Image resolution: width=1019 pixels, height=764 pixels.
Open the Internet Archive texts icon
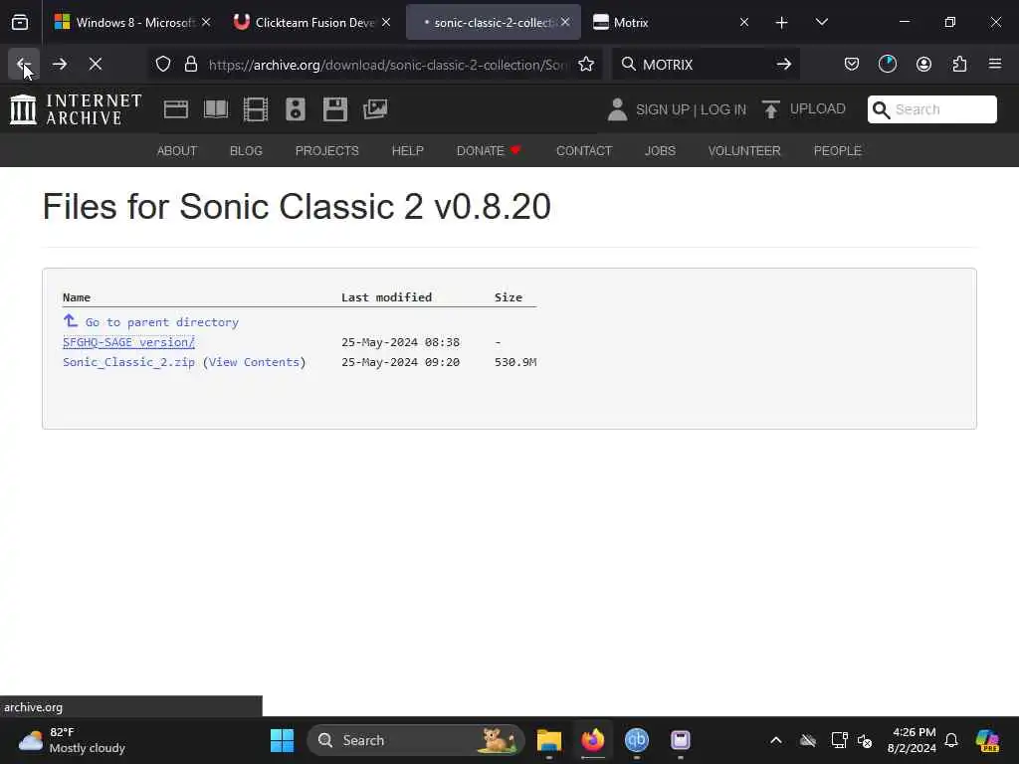point(216,109)
